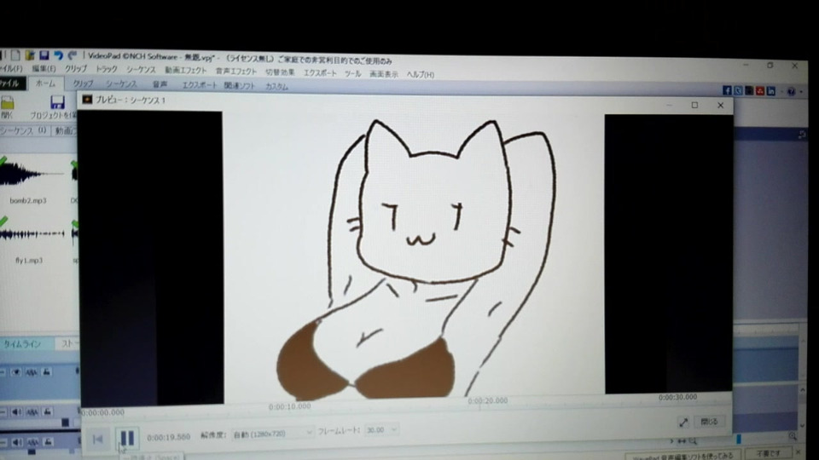The width and height of the screenshot is (819, 460).
Task: Open the 画面表示 view menu
Action: [x=384, y=74]
